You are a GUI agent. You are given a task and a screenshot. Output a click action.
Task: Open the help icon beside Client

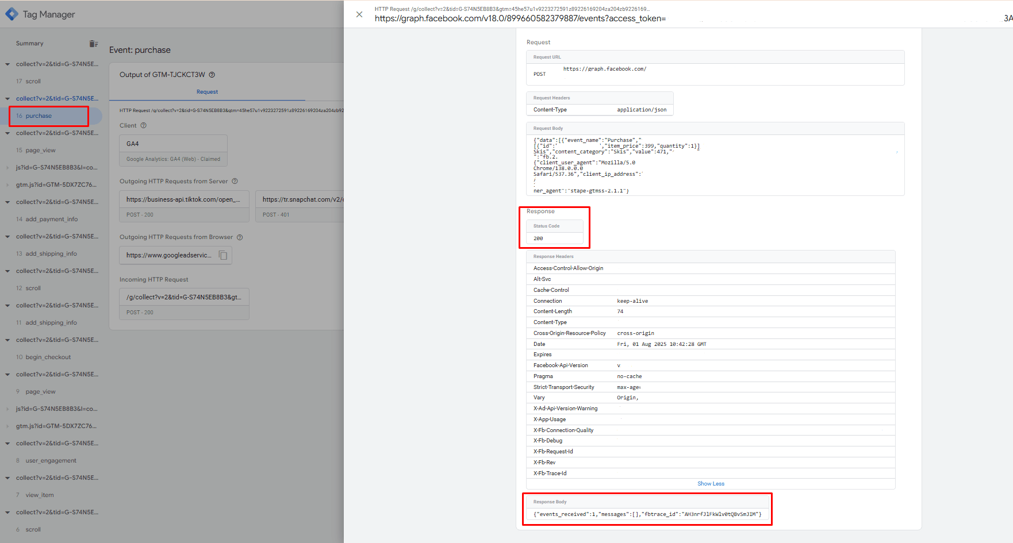144,125
